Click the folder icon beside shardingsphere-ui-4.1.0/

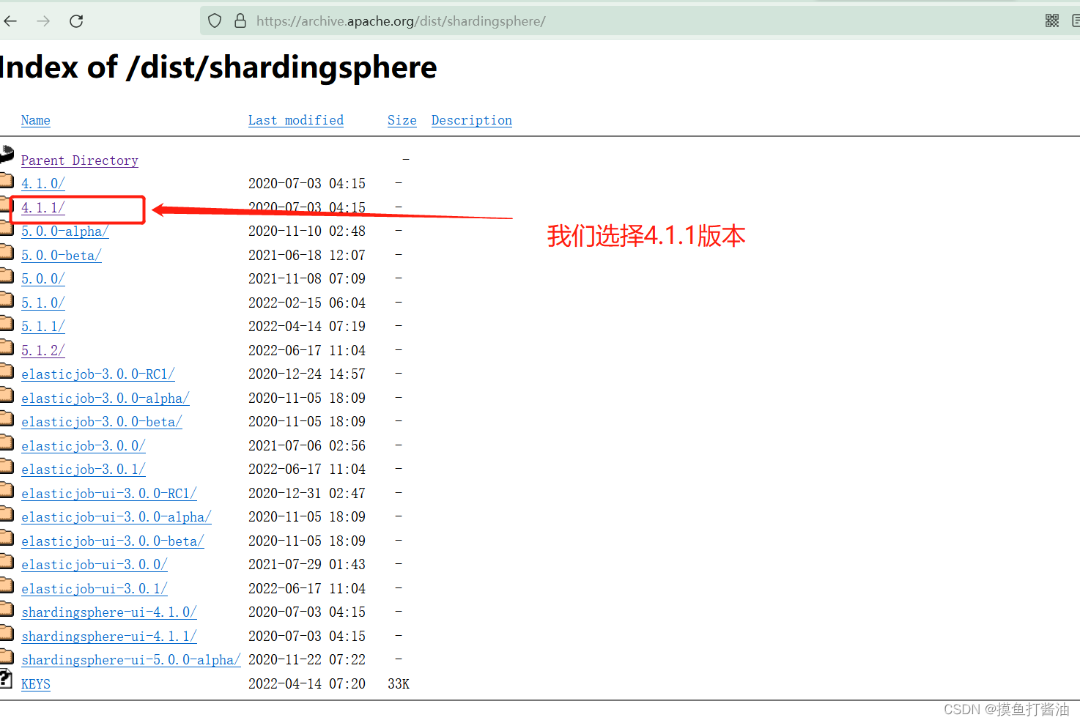(x=7, y=608)
